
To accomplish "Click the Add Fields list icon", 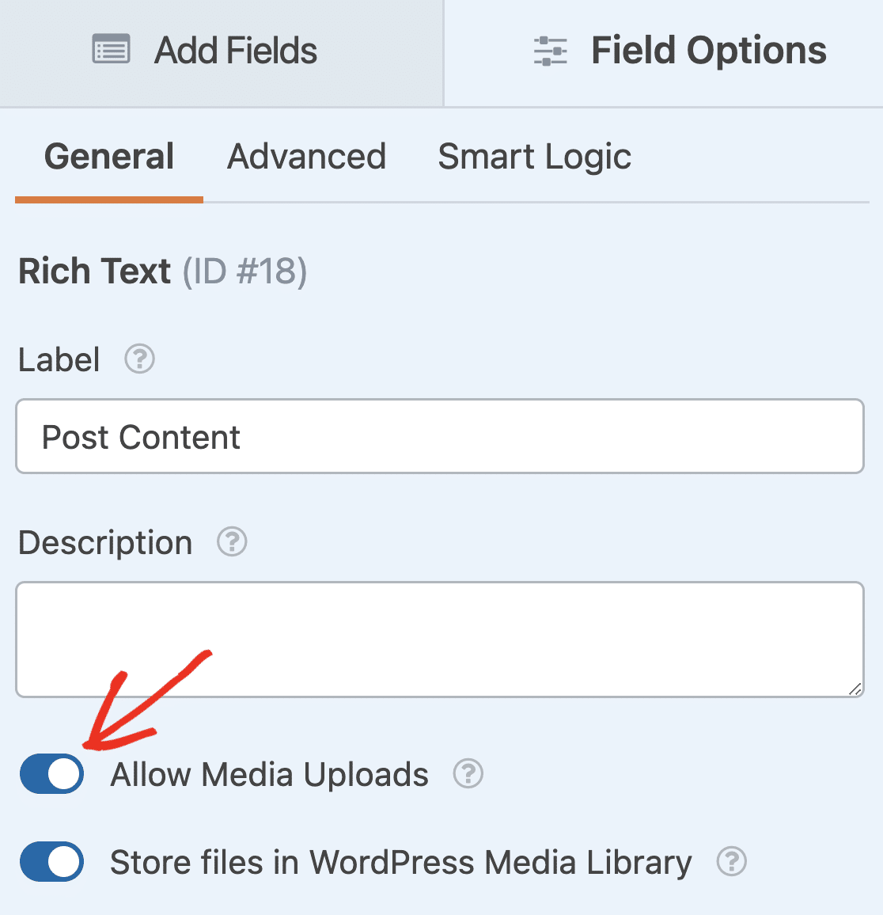I will (111, 49).
